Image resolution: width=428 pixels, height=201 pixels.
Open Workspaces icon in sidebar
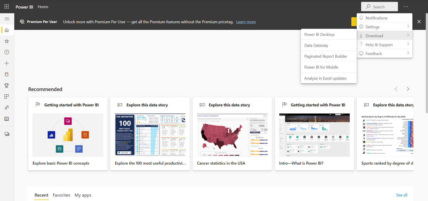[x=7, y=134]
